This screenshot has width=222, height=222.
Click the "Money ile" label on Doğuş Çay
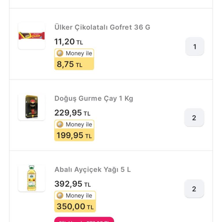[79, 124]
